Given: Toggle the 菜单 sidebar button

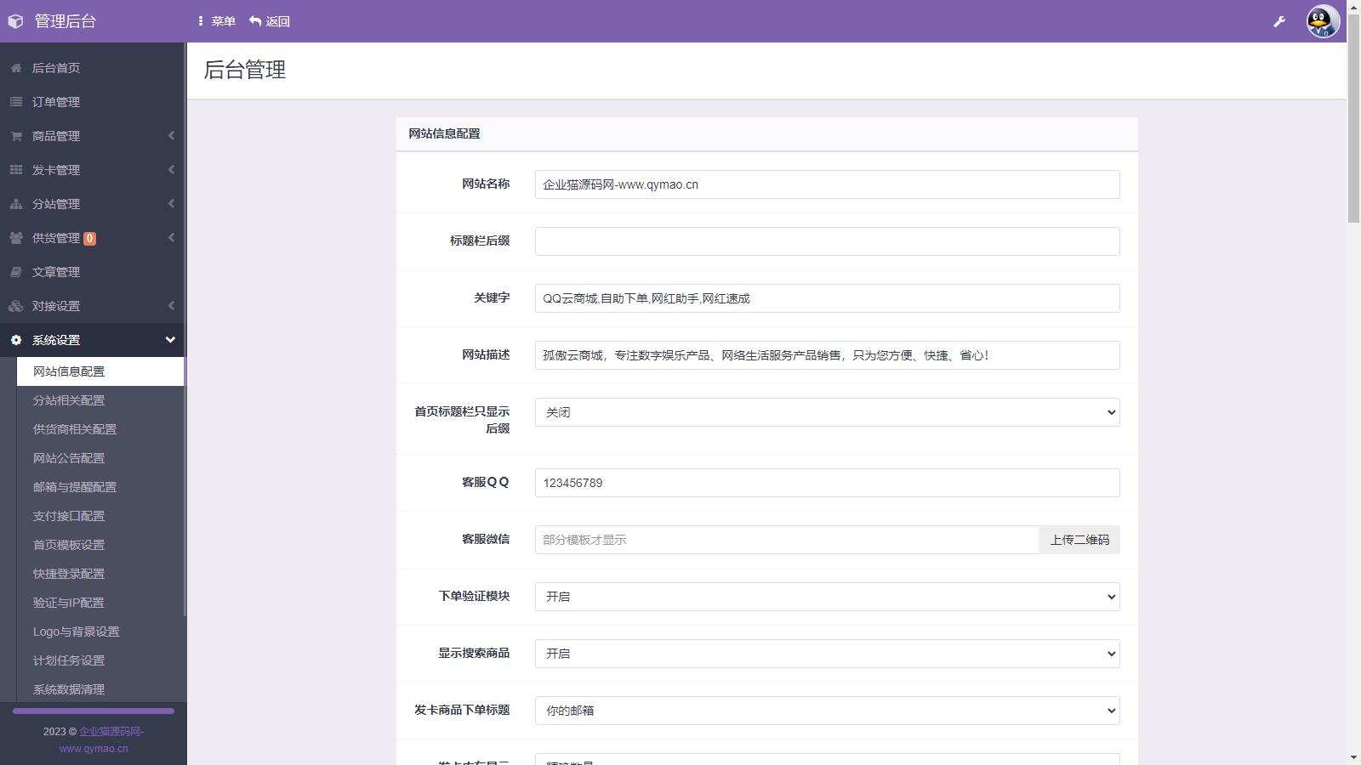Looking at the screenshot, I should tap(216, 21).
